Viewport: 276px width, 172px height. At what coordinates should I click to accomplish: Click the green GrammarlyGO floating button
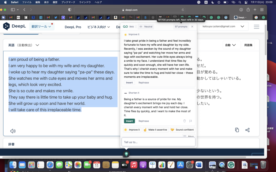pyautogui.click(x=126, y=154)
